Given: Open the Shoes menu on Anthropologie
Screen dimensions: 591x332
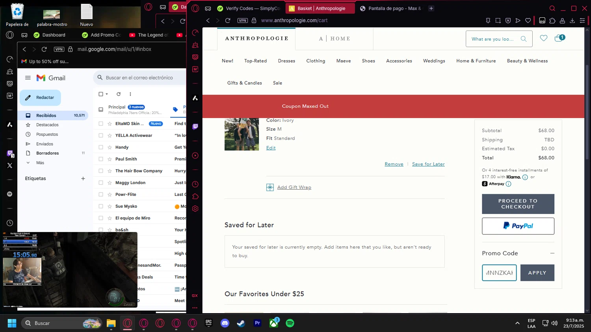Looking at the screenshot, I should (x=368, y=61).
